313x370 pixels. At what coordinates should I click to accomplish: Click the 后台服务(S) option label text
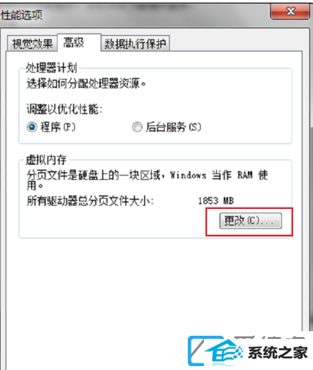[x=174, y=127]
